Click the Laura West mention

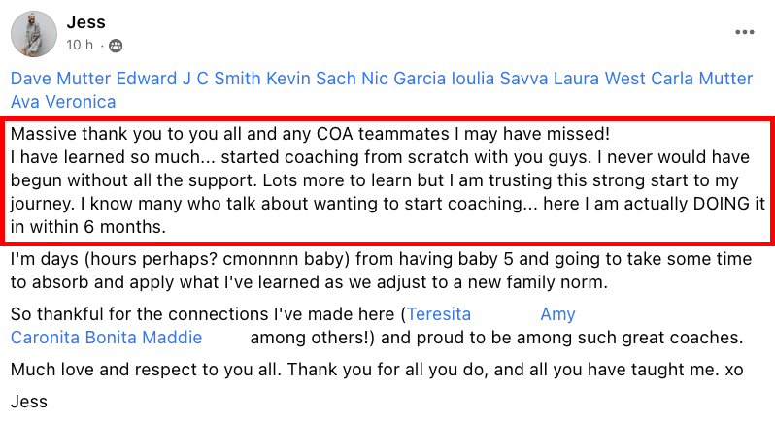point(599,78)
